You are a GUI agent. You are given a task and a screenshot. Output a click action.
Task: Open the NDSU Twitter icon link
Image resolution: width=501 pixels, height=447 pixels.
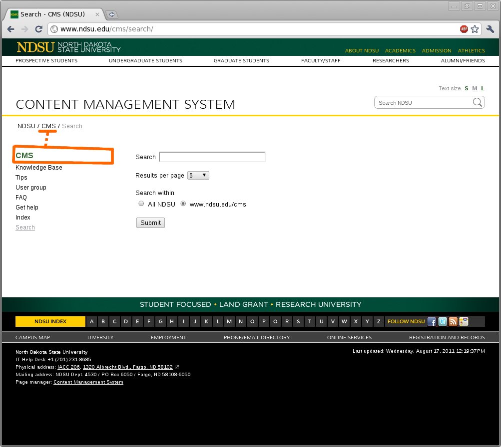pos(443,322)
